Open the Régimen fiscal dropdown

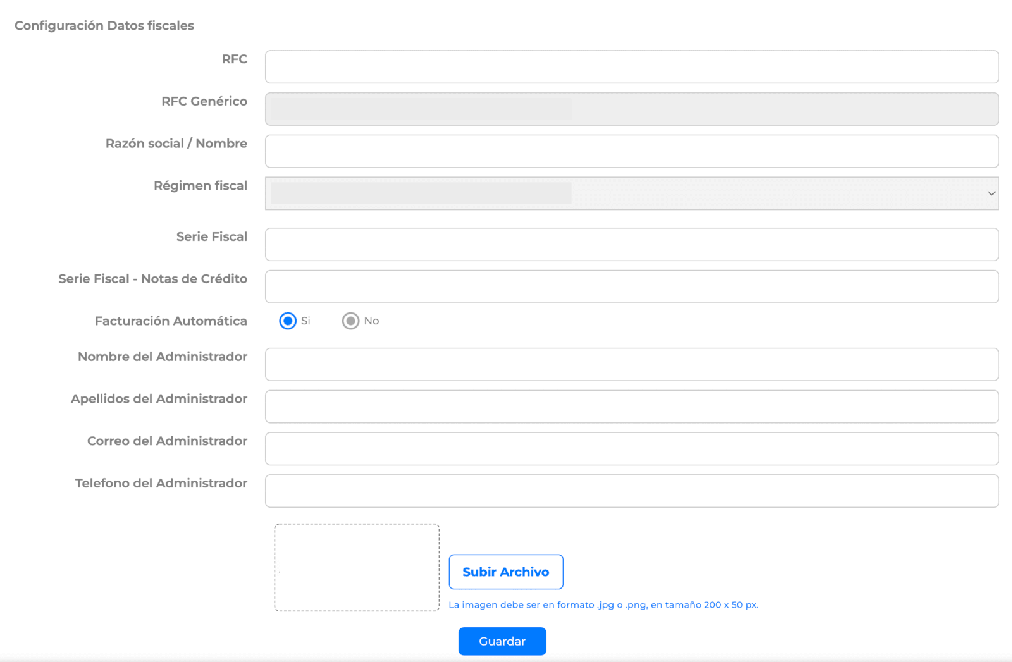[x=632, y=193]
